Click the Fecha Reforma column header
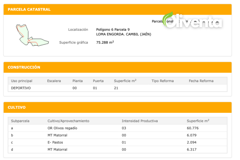240x160 pixels. coord(201,81)
